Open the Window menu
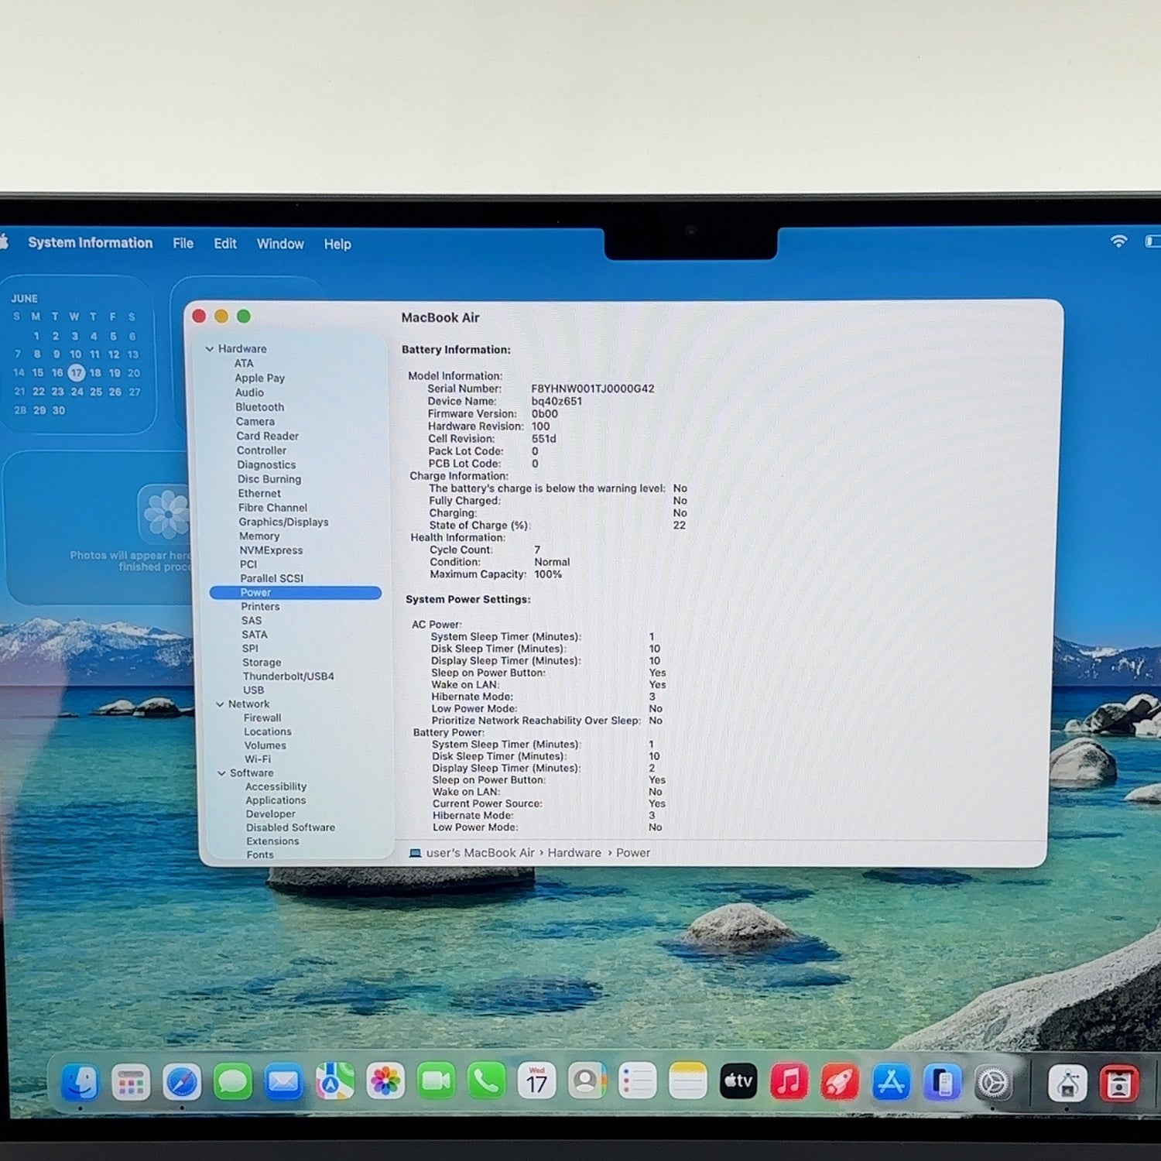The height and width of the screenshot is (1161, 1161). (280, 244)
